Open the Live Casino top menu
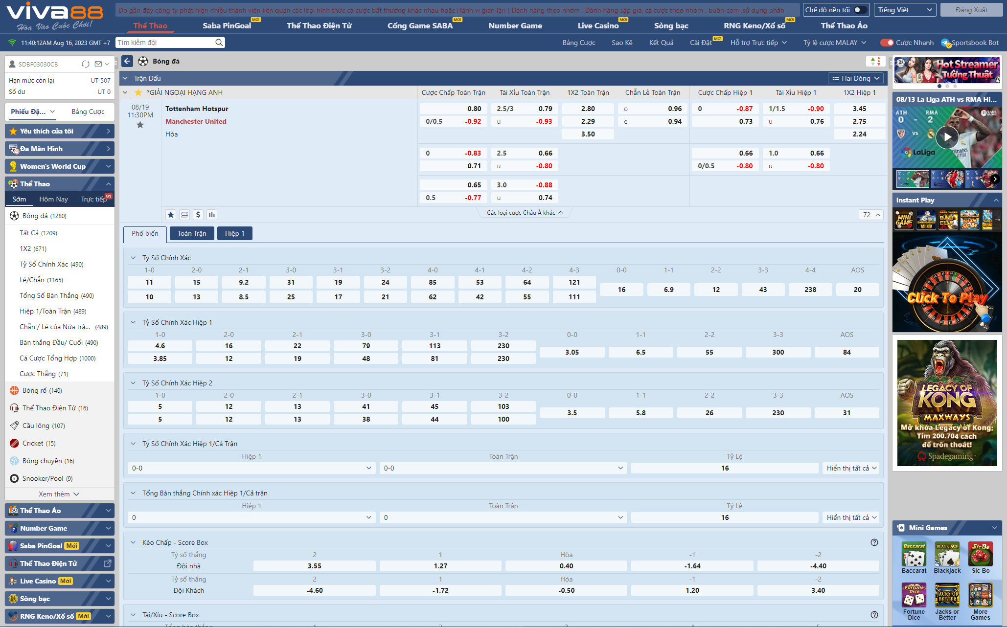 (x=598, y=25)
